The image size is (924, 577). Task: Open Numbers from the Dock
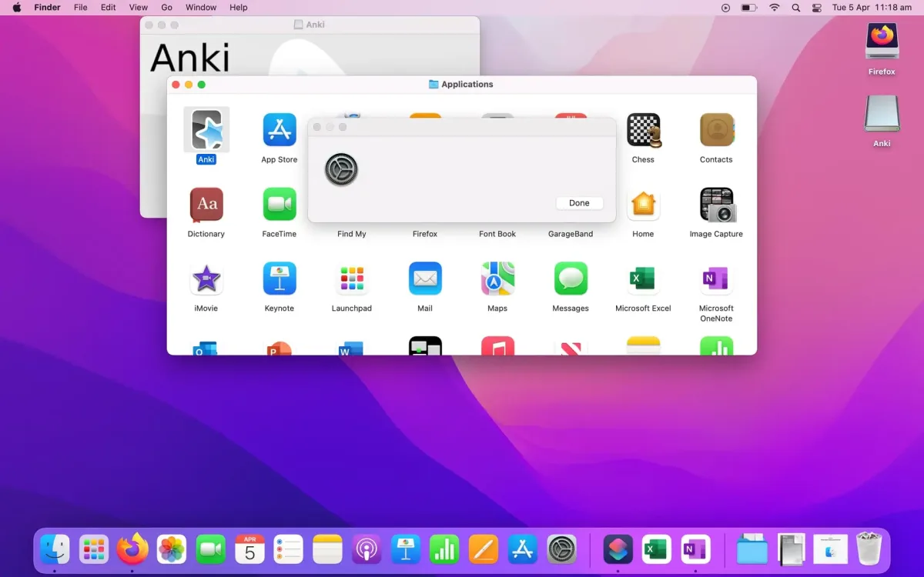click(444, 549)
